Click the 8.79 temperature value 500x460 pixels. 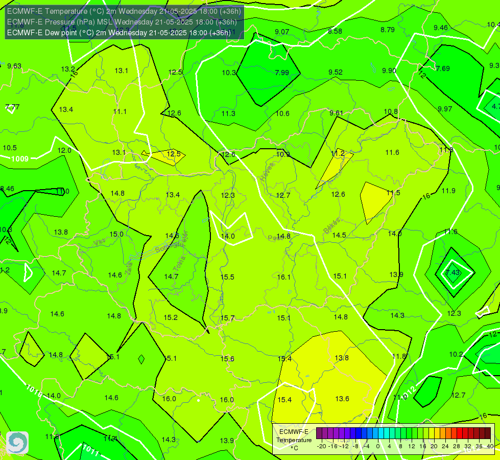click(388, 30)
